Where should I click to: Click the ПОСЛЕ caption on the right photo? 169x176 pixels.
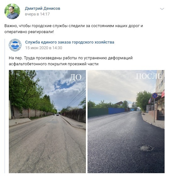click(149, 76)
